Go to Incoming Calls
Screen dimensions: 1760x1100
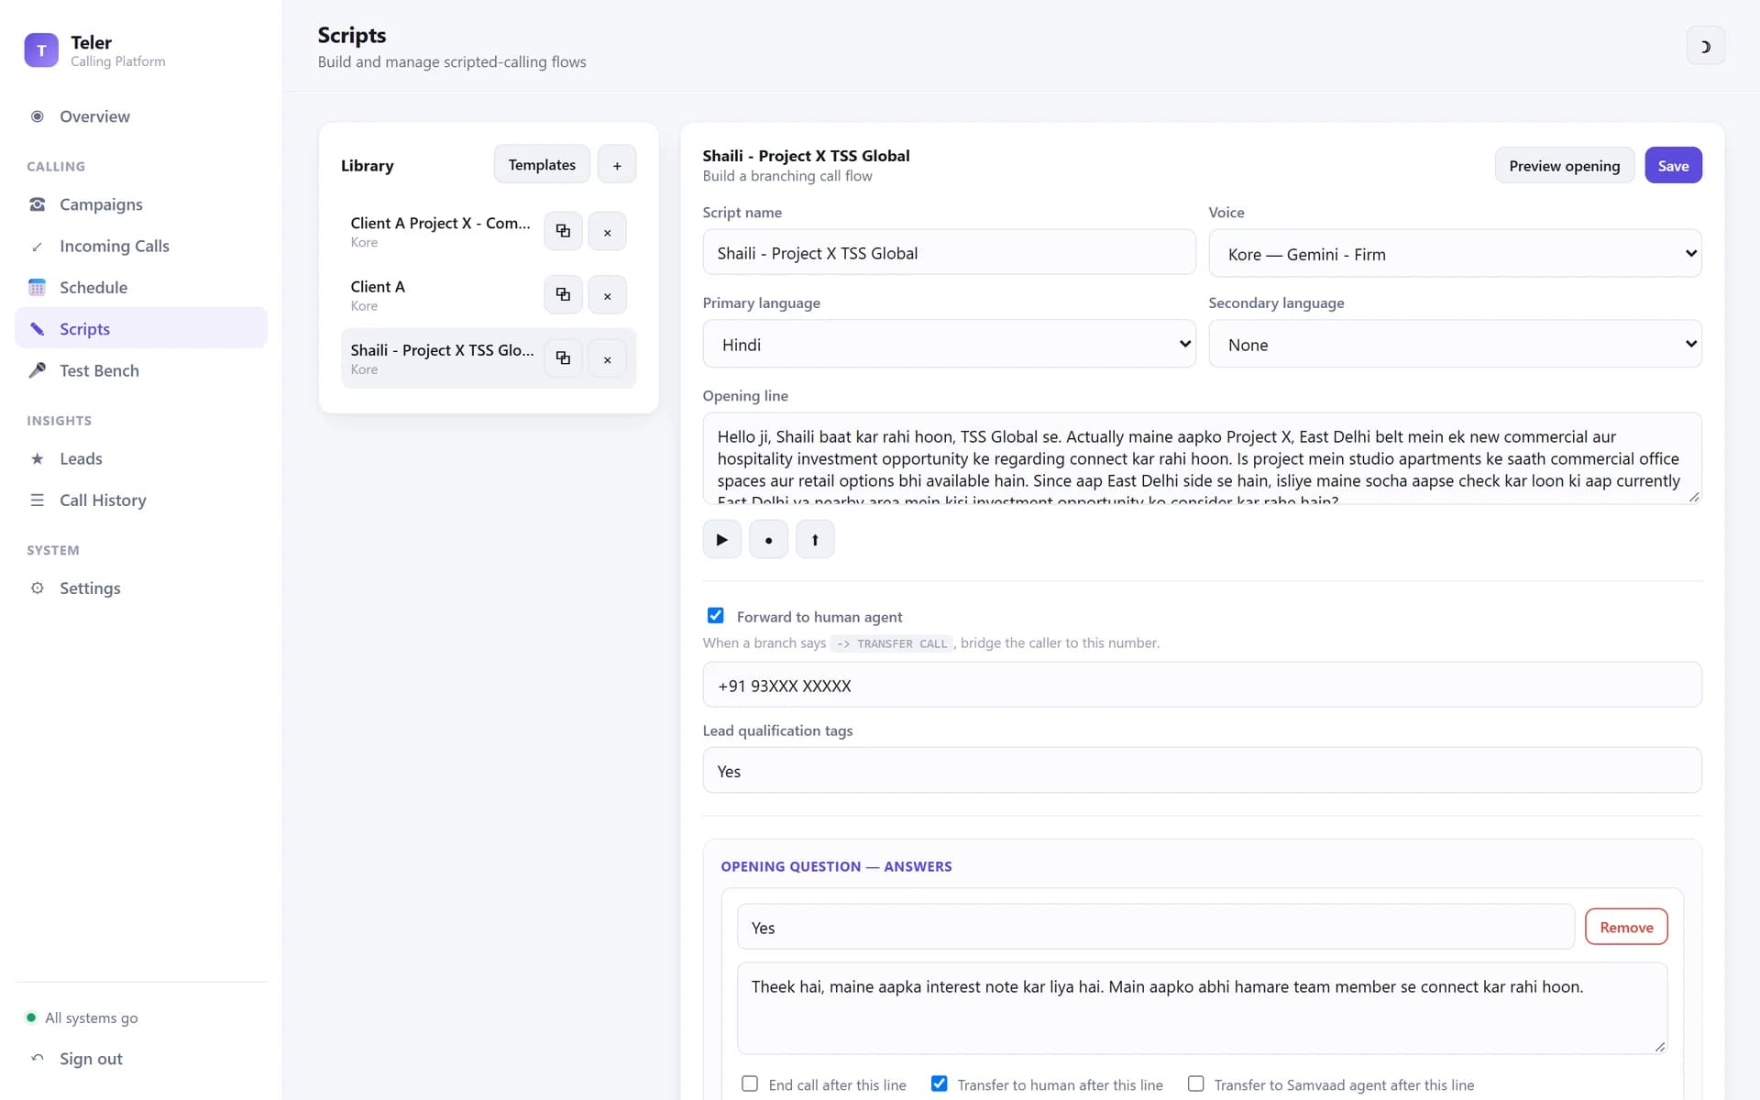pyautogui.click(x=141, y=246)
